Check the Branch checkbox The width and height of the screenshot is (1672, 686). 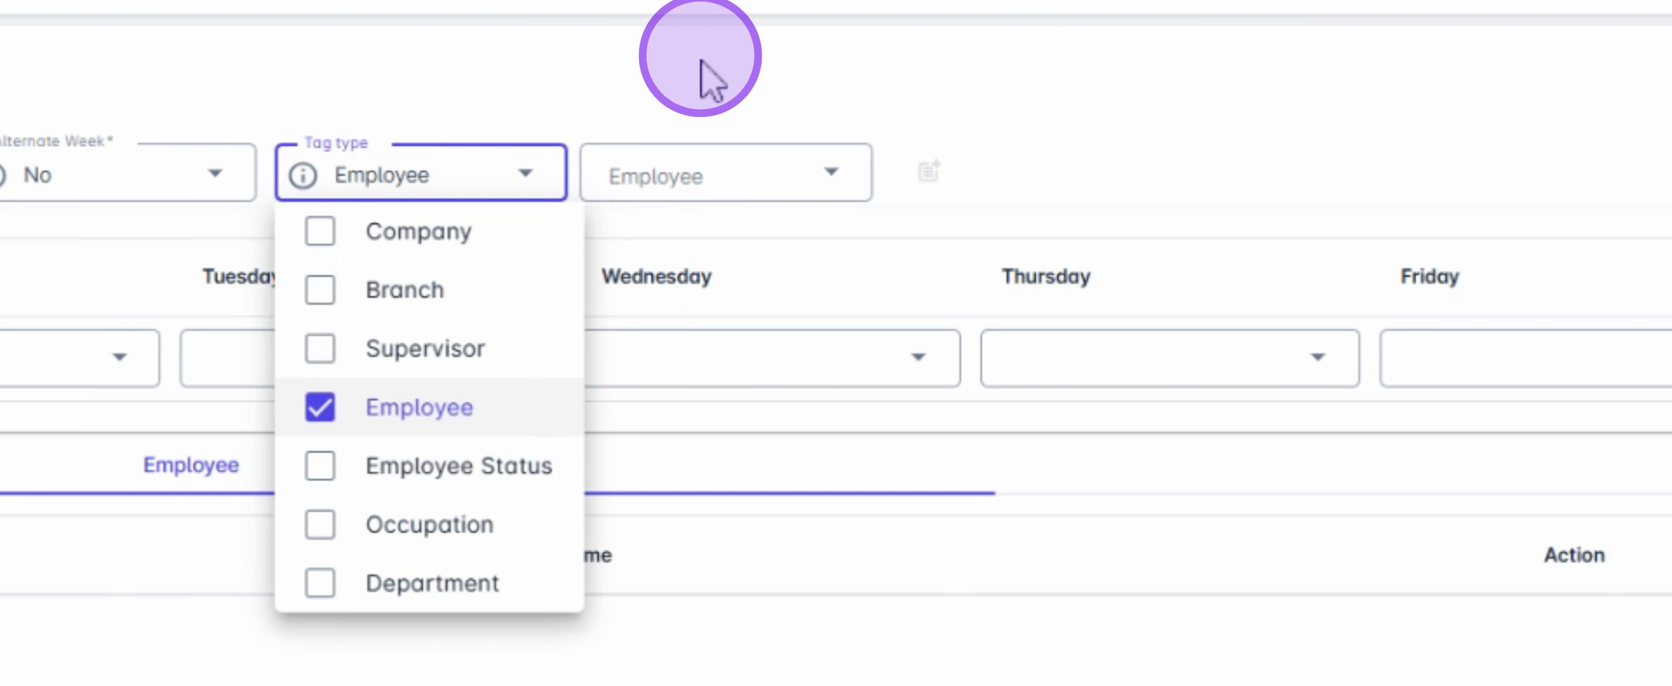(320, 290)
